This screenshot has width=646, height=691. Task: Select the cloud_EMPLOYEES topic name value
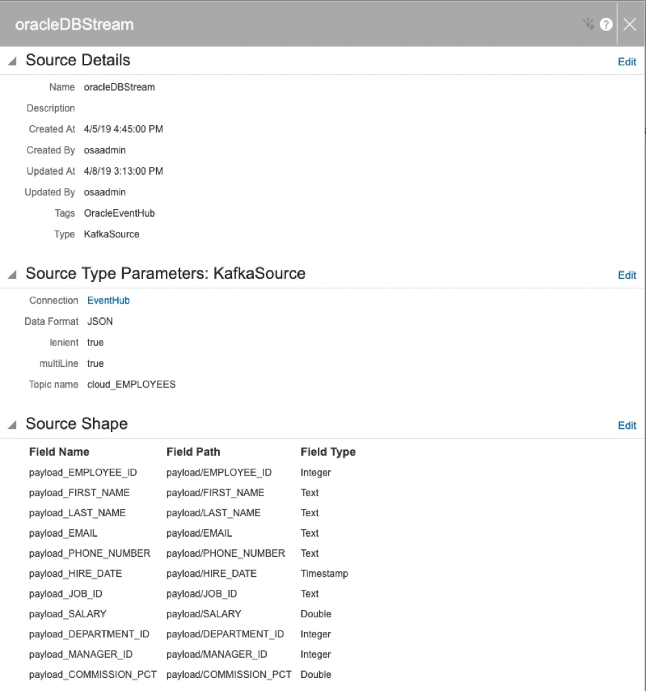(x=131, y=384)
